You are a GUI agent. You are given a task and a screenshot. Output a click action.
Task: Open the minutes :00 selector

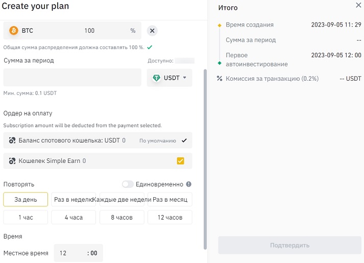92,253
